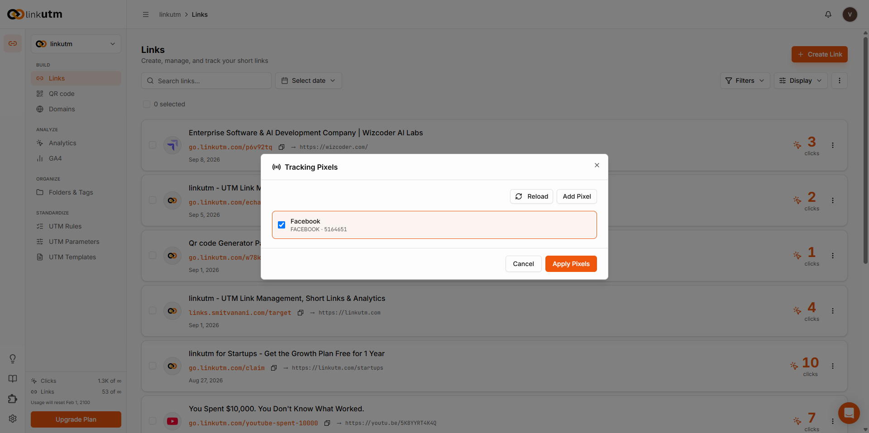Open options for the go.linkutm.com/claim row
Screen dimensions: 869x433
pos(833,366)
